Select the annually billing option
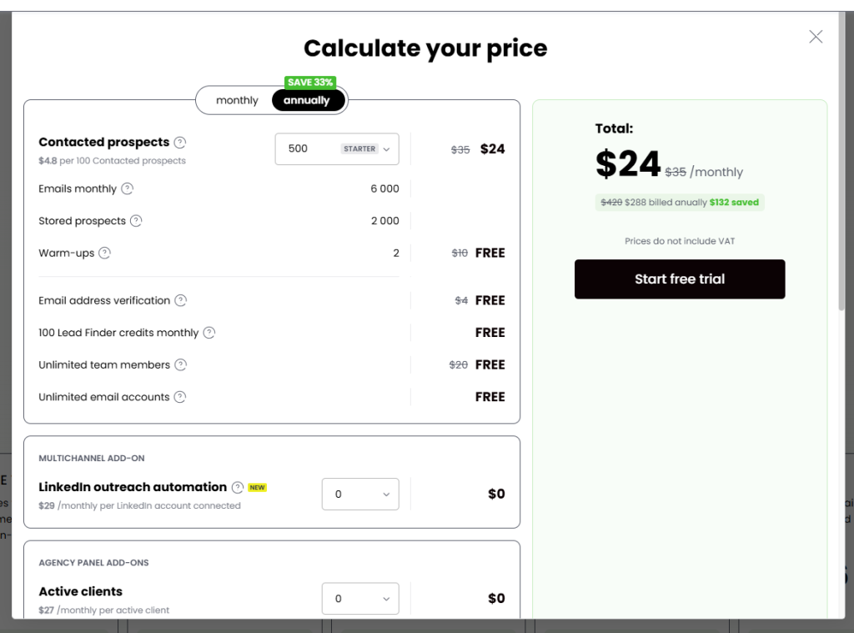Viewport: 854px width, 633px height. [308, 100]
